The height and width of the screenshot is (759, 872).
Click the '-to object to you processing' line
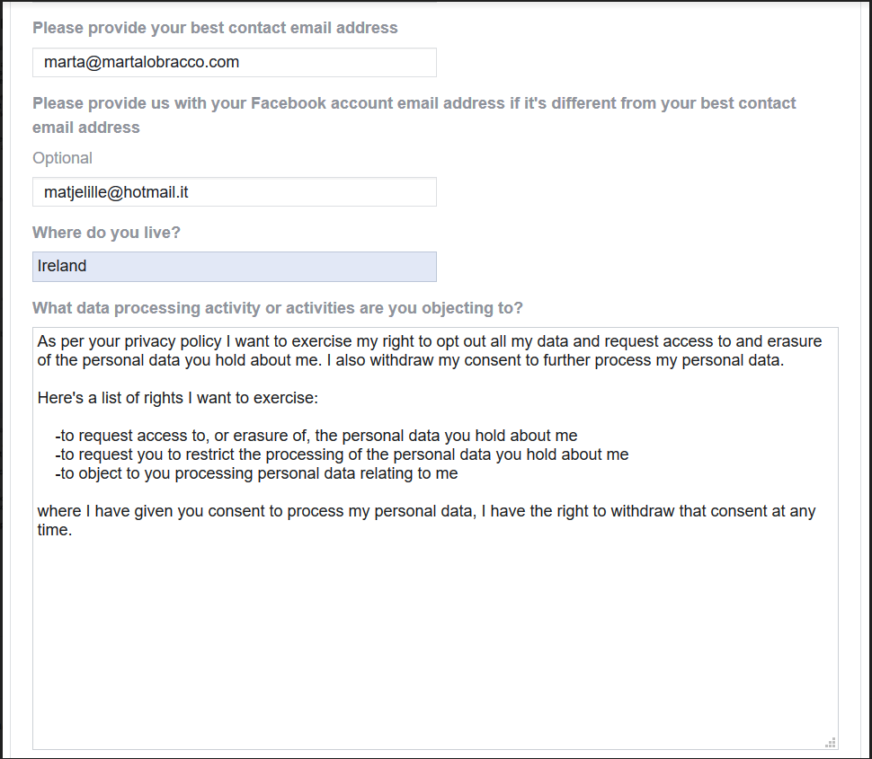pos(256,473)
